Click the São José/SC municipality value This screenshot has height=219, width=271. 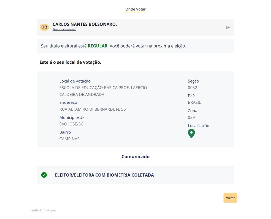point(71,124)
